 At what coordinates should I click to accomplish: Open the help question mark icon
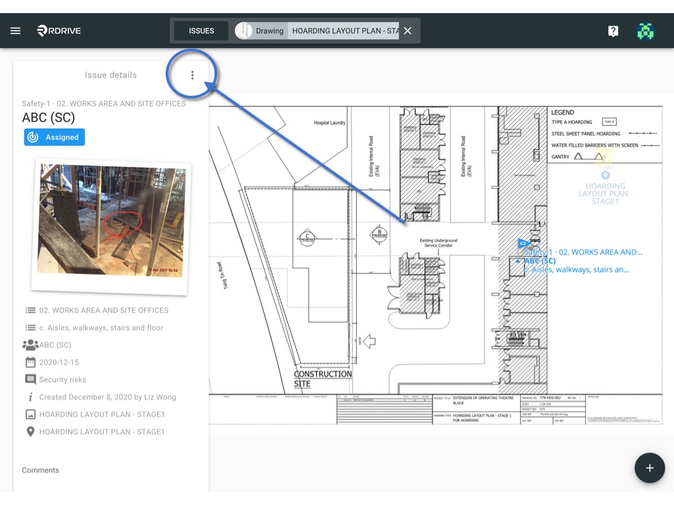(613, 31)
